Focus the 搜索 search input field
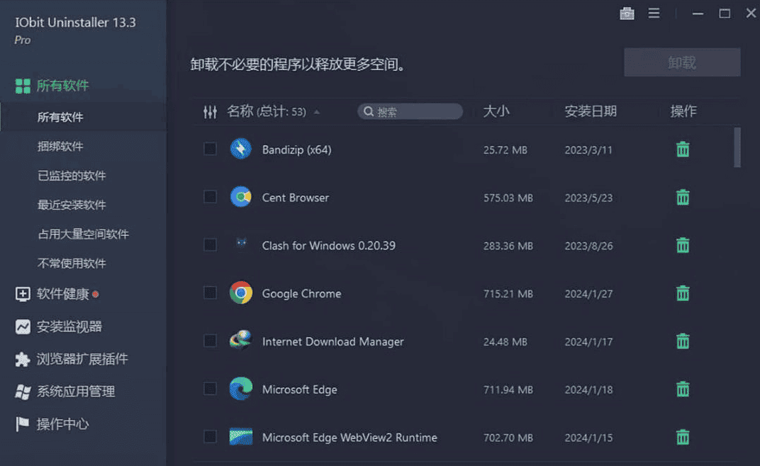Screen dimensions: 760x466 410,111
